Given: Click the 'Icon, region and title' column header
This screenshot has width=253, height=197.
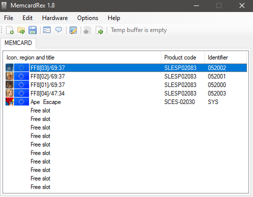Looking at the screenshot, I should pyautogui.click(x=83, y=57).
